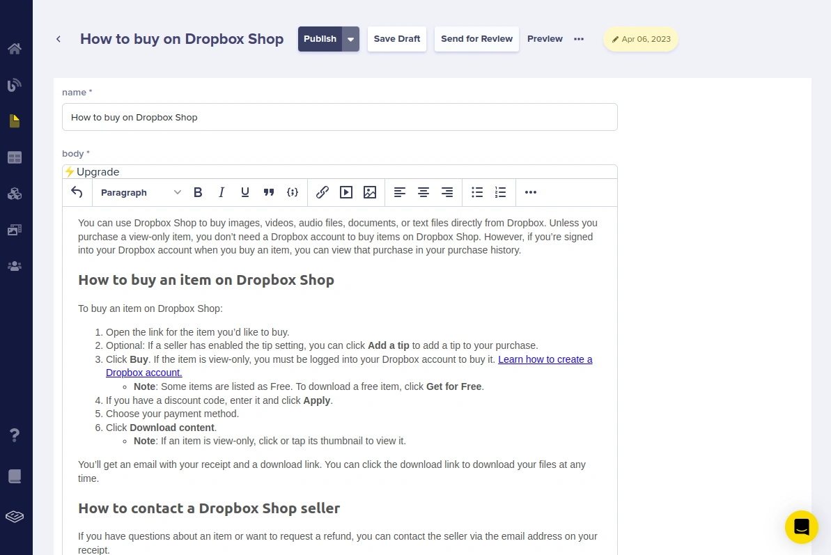Open the Paragraph style dropdown
Image resolution: width=831 pixels, height=555 pixels.
140,192
